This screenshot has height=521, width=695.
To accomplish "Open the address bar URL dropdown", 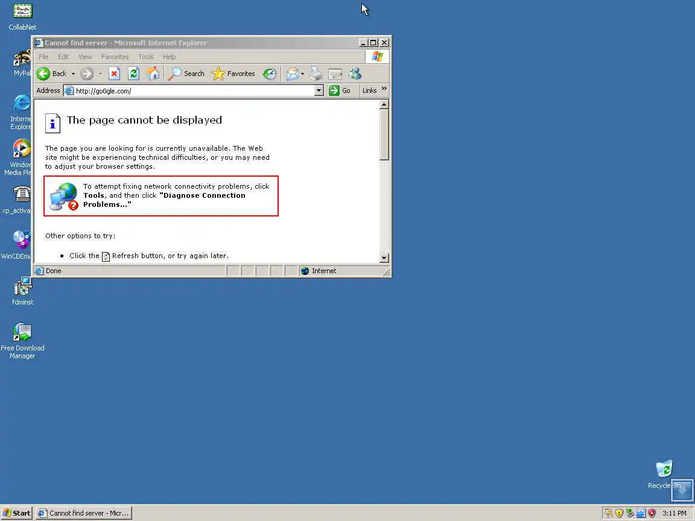I will pos(319,91).
